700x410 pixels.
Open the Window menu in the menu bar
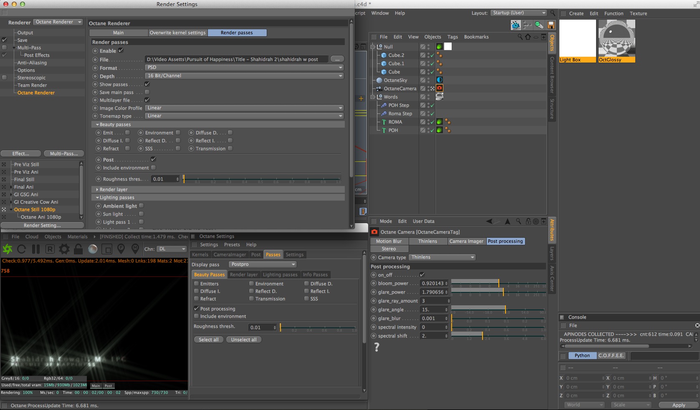(x=380, y=13)
